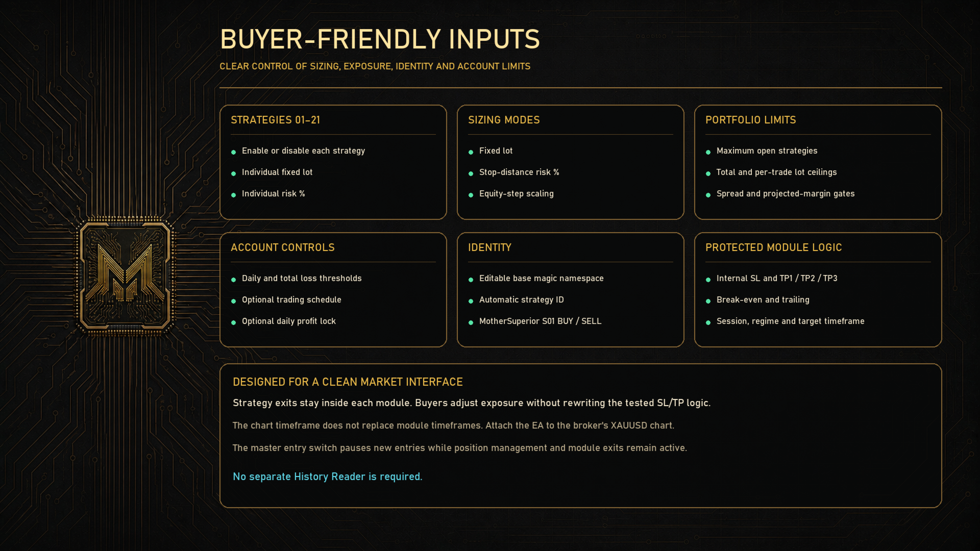Image resolution: width=980 pixels, height=551 pixels.
Task: Click the bullet beside Enable or disable each strategy
Action: coord(234,152)
